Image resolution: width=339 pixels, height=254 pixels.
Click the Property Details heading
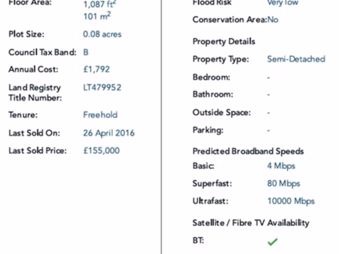(x=224, y=41)
